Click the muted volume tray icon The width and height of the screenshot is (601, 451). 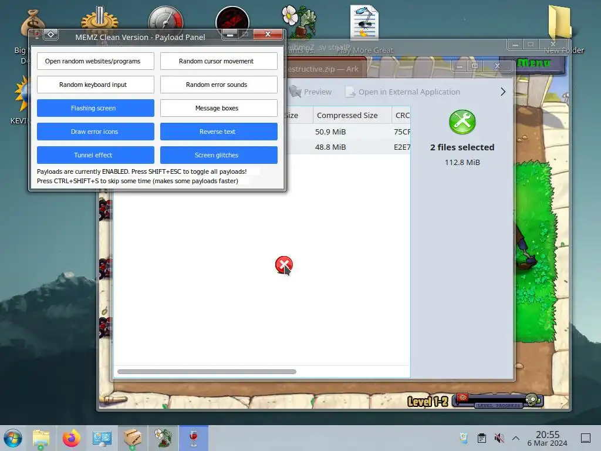[x=499, y=438]
